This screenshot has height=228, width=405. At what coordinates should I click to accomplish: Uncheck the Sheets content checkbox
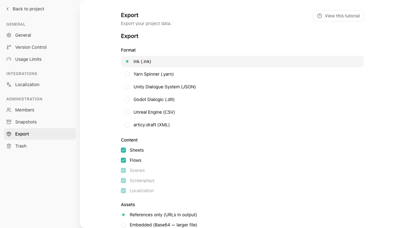point(123,150)
